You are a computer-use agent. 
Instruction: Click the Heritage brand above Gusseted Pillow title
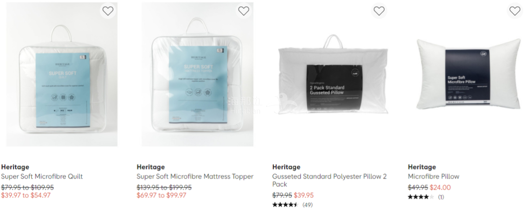pyautogui.click(x=286, y=167)
